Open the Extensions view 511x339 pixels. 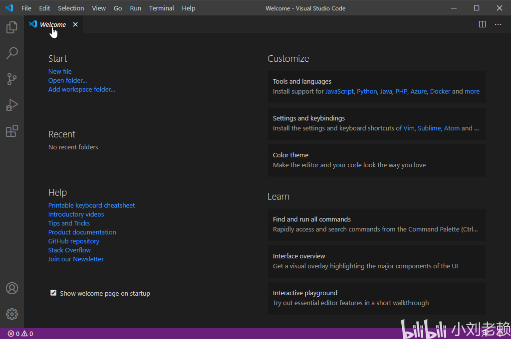point(12,131)
